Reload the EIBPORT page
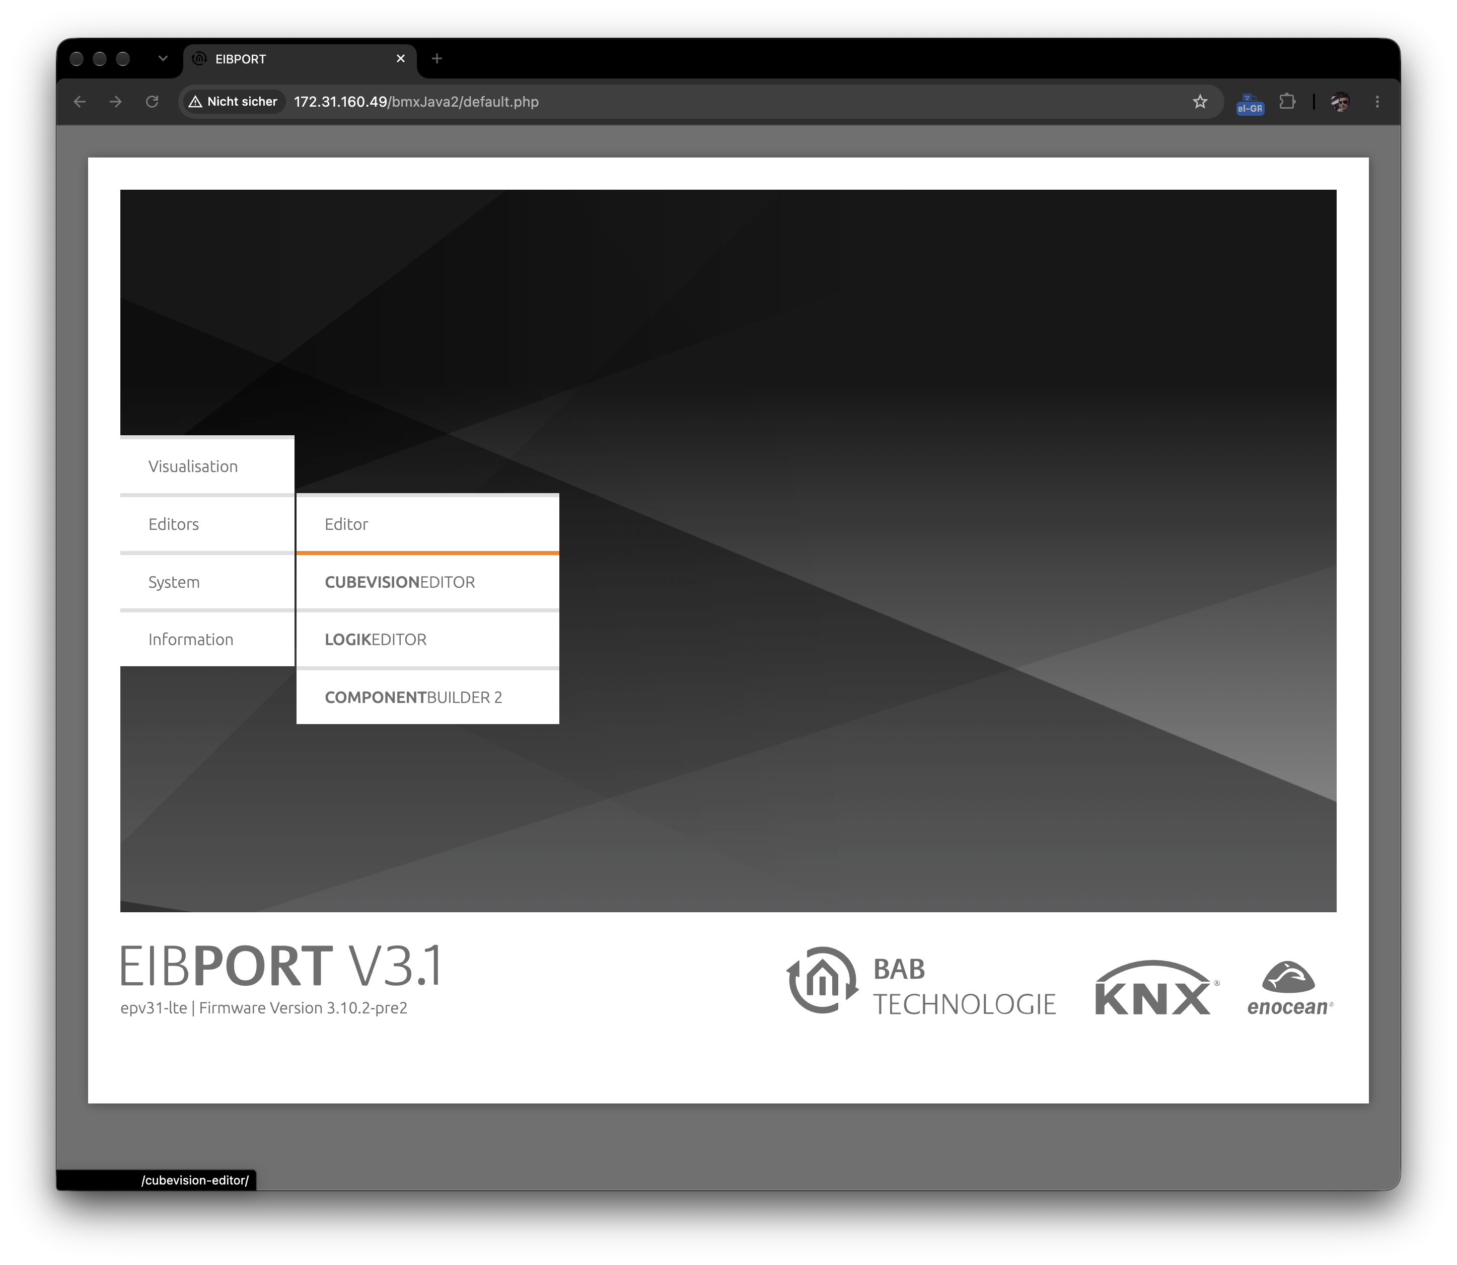This screenshot has width=1457, height=1265. click(152, 102)
